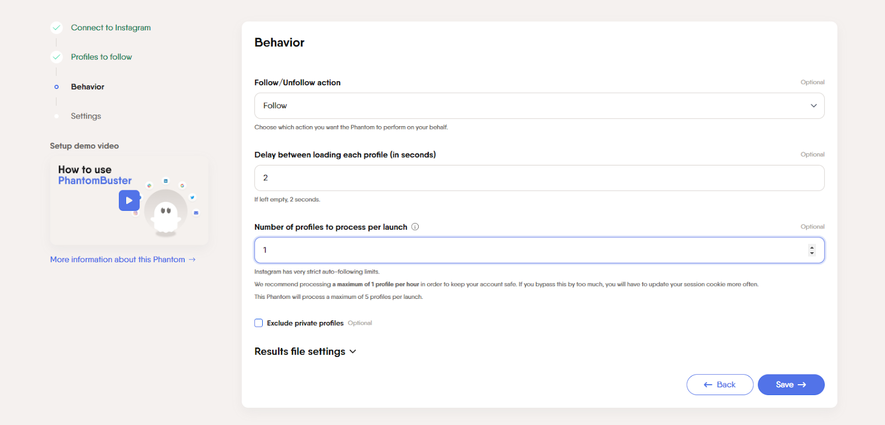Open the Follow/Unfollow action dropdown

[539, 106]
